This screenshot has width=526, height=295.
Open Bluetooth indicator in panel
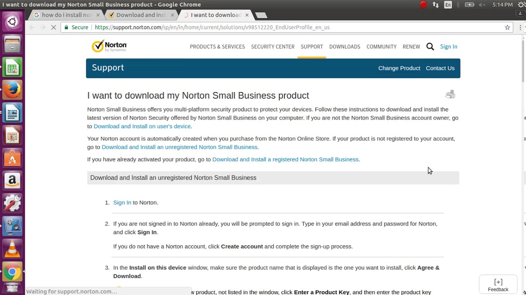click(x=458, y=5)
